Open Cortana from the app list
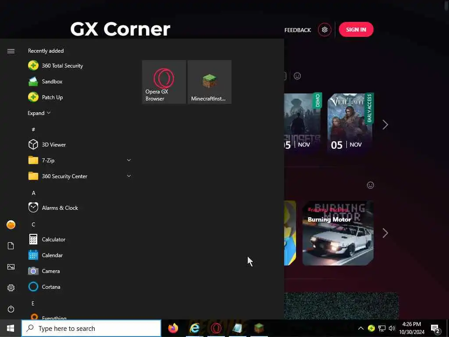Image resolution: width=449 pixels, height=337 pixels. (x=80, y=287)
